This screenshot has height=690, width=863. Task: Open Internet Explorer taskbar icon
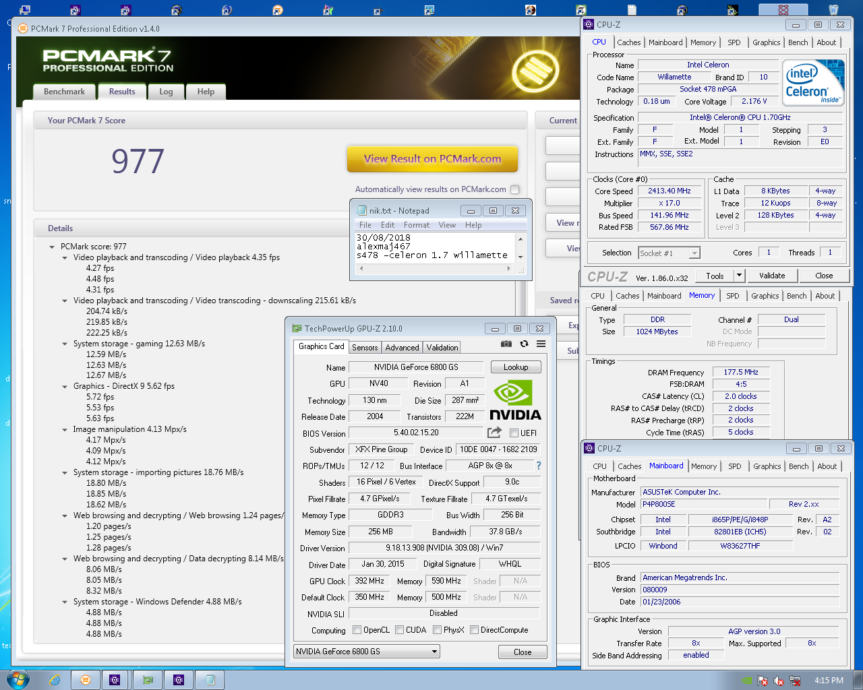pyautogui.click(x=55, y=680)
